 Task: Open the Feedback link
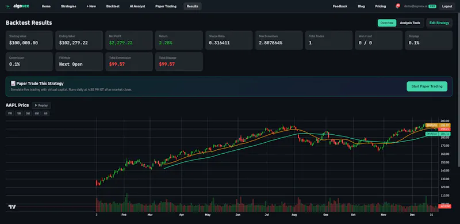click(x=340, y=6)
